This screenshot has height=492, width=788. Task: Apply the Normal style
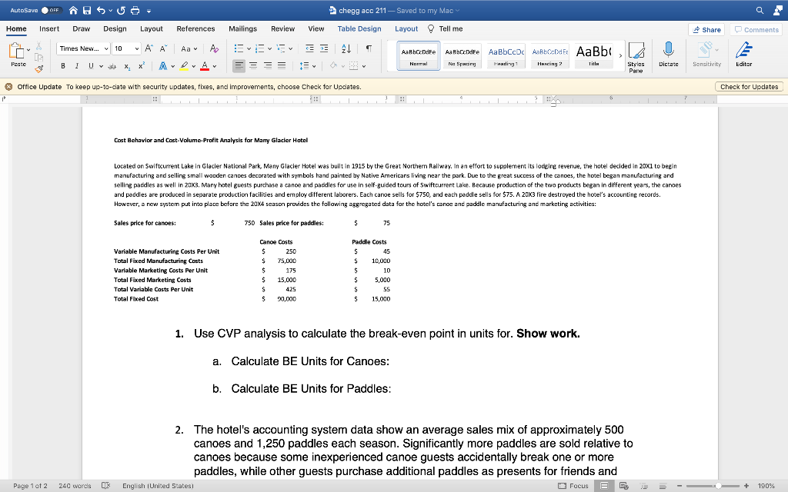pos(419,55)
